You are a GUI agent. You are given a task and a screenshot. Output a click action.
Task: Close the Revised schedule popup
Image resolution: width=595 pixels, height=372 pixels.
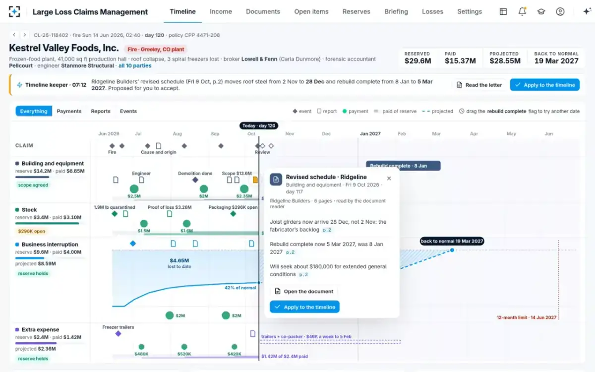[x=389, y=179]
